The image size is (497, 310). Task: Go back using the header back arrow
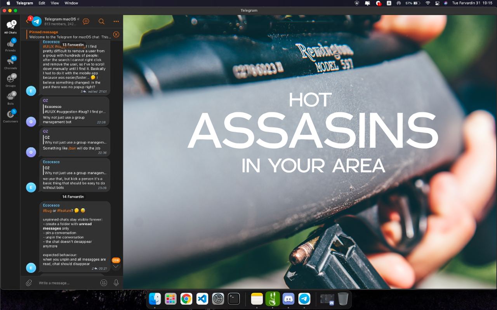(27, 21)
